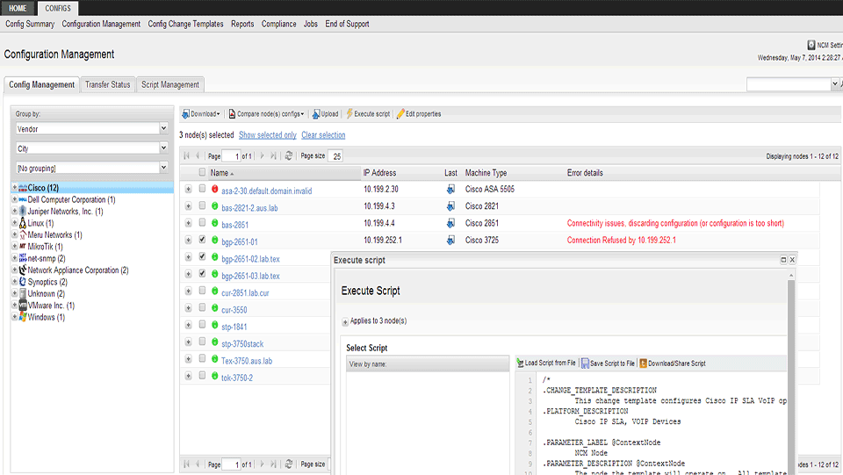
Task: Open the Transfer Status tab
Action: pos(107,84)
